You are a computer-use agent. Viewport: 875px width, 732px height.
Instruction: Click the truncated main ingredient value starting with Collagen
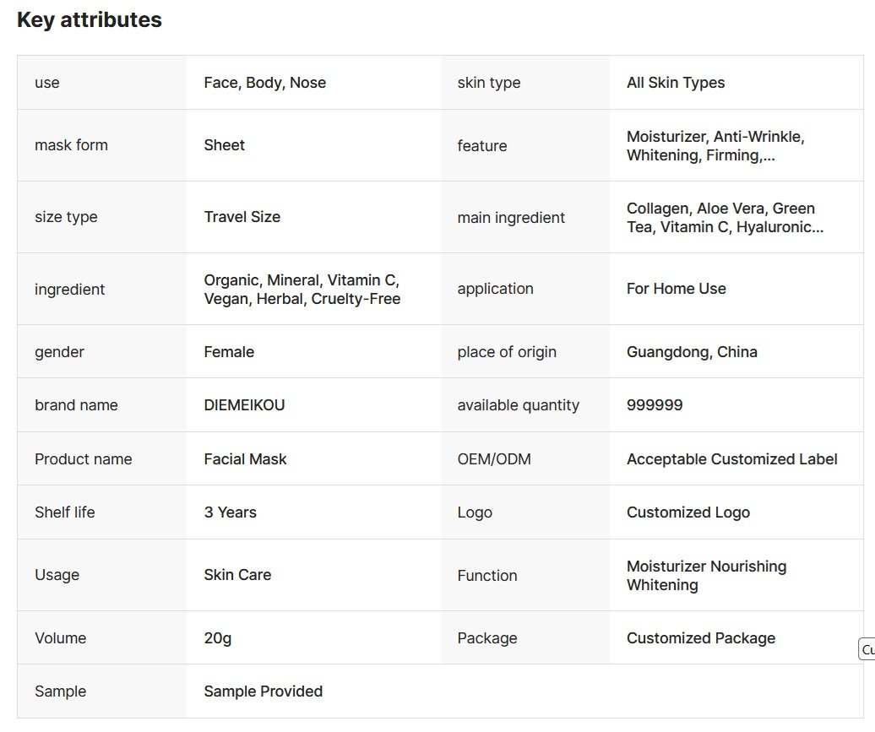click(x=724, y=218)
